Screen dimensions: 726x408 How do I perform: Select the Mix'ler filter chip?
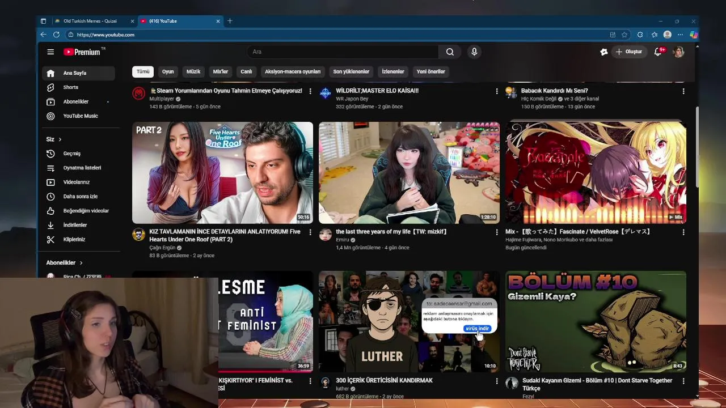tap(220, 71)
